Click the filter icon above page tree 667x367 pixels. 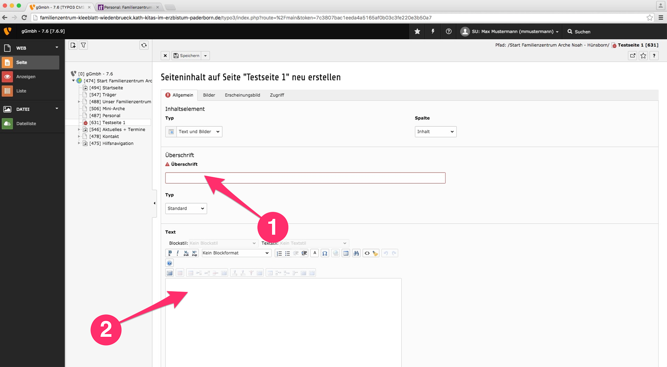(x=84, y=45)
